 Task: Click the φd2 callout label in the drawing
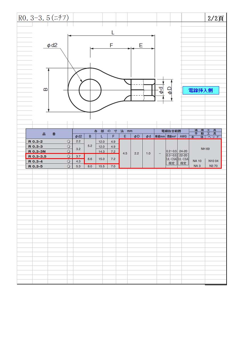coord(52,45)
